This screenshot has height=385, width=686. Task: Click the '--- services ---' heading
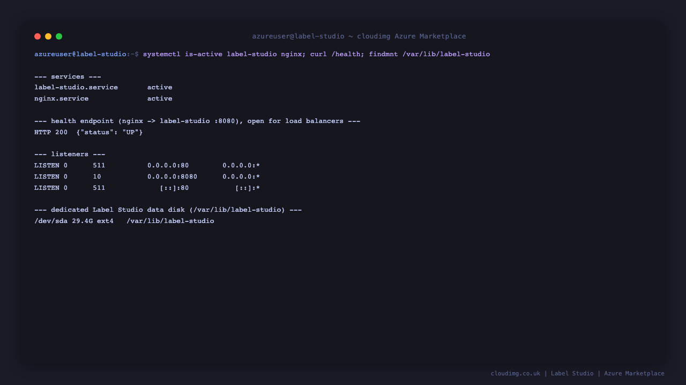click(68, 76)
